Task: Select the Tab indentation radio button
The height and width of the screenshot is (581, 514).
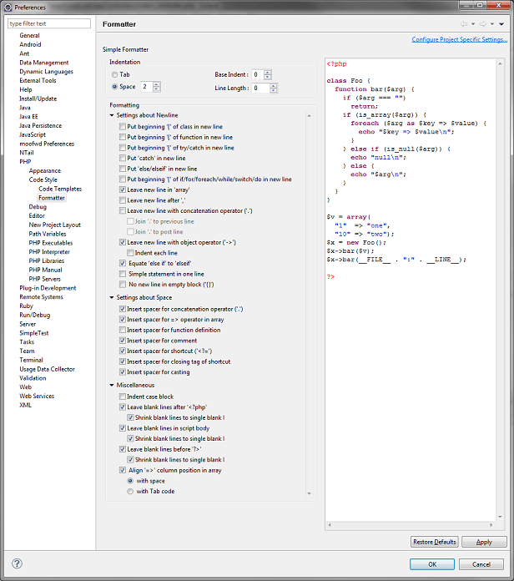Action: pyautogui.click(x=115, y=75)
